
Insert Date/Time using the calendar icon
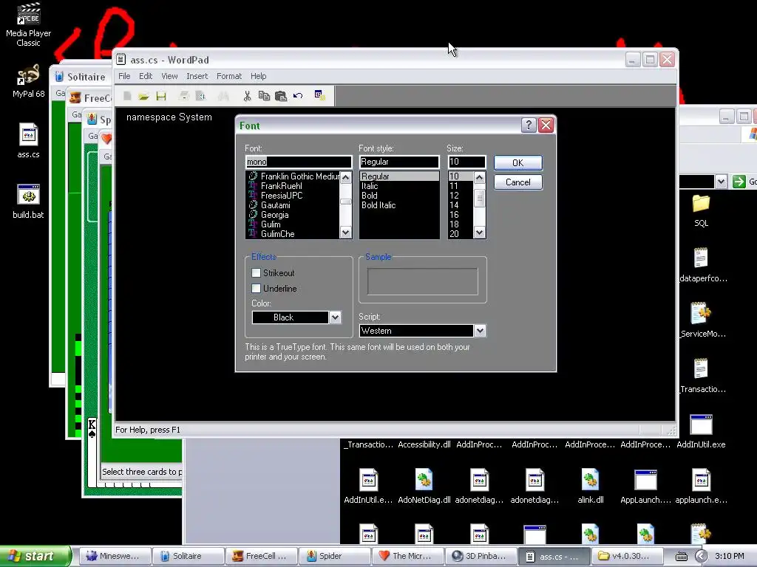pyautogui.click(x=320, y=95)
